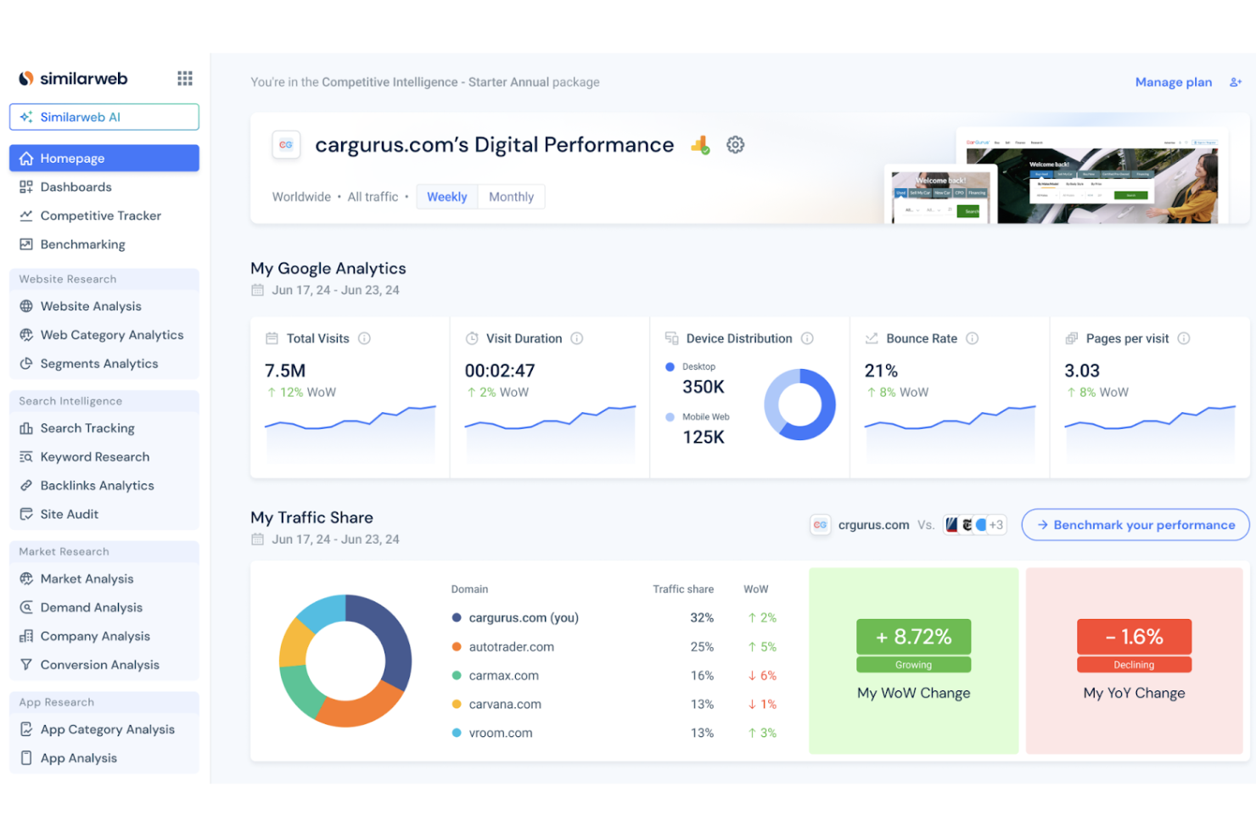This screenshot has height=837, width=1256.
Task: Open the All traffic filter
Action: [373, 196]
